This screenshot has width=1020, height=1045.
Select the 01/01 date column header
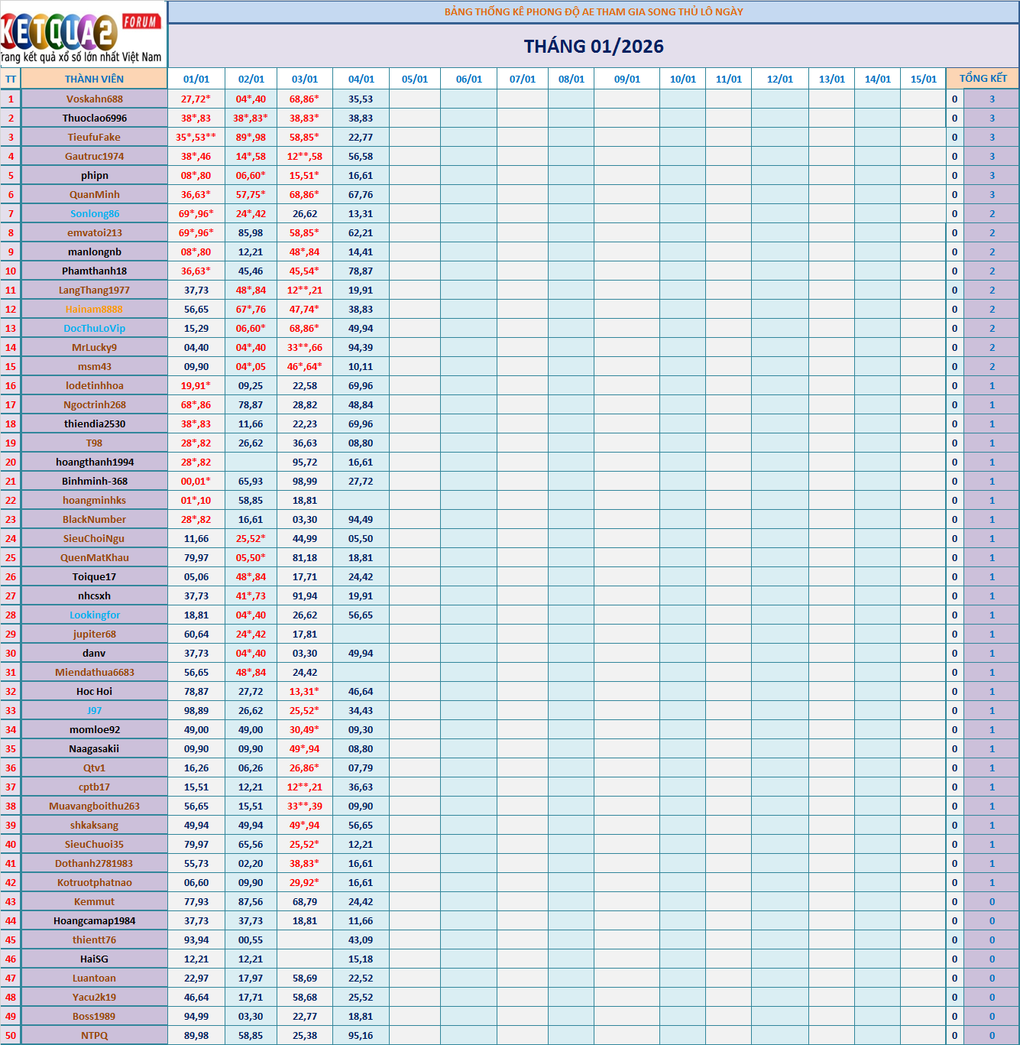[x=196, y=79]
